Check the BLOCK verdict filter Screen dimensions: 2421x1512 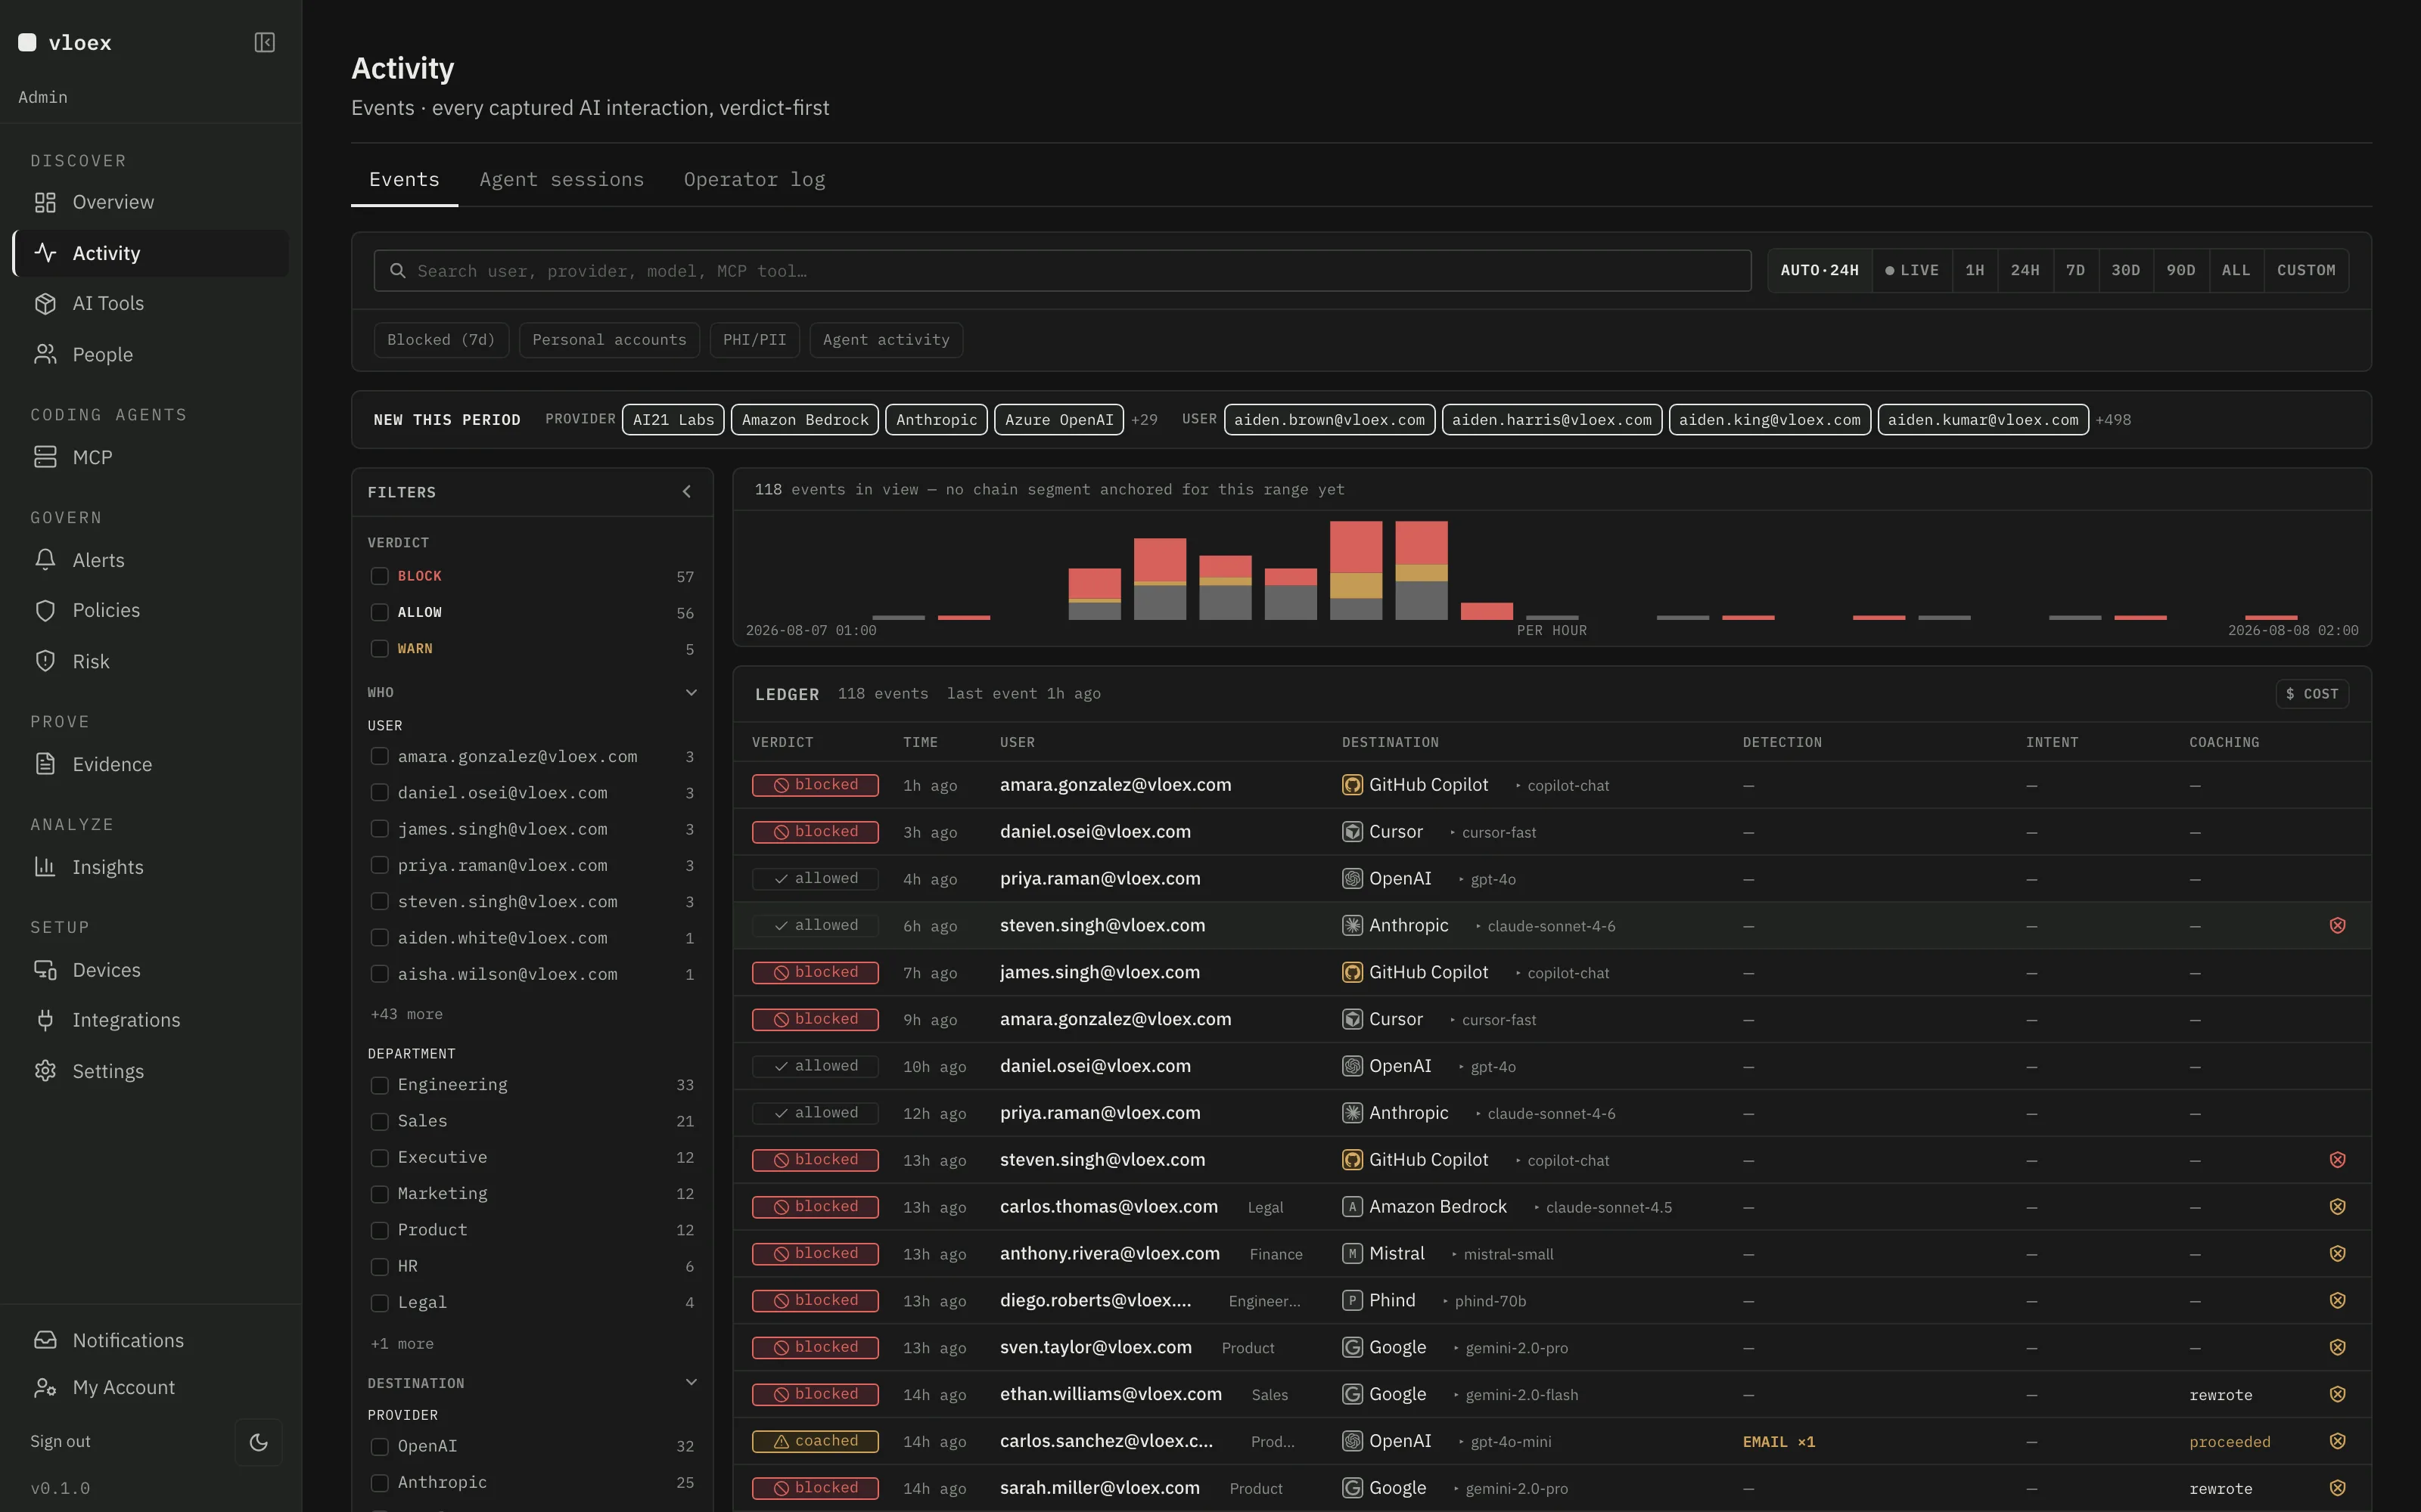pos(379,576)
